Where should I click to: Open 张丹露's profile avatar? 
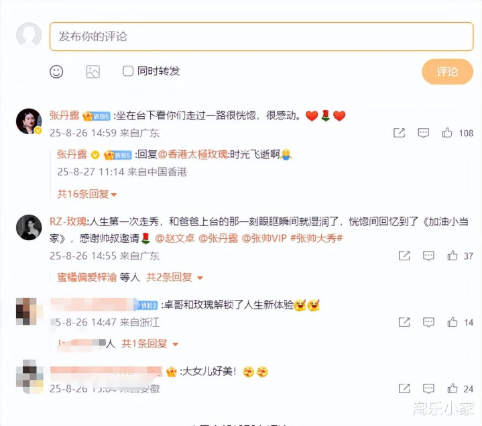tap(29, 121)
